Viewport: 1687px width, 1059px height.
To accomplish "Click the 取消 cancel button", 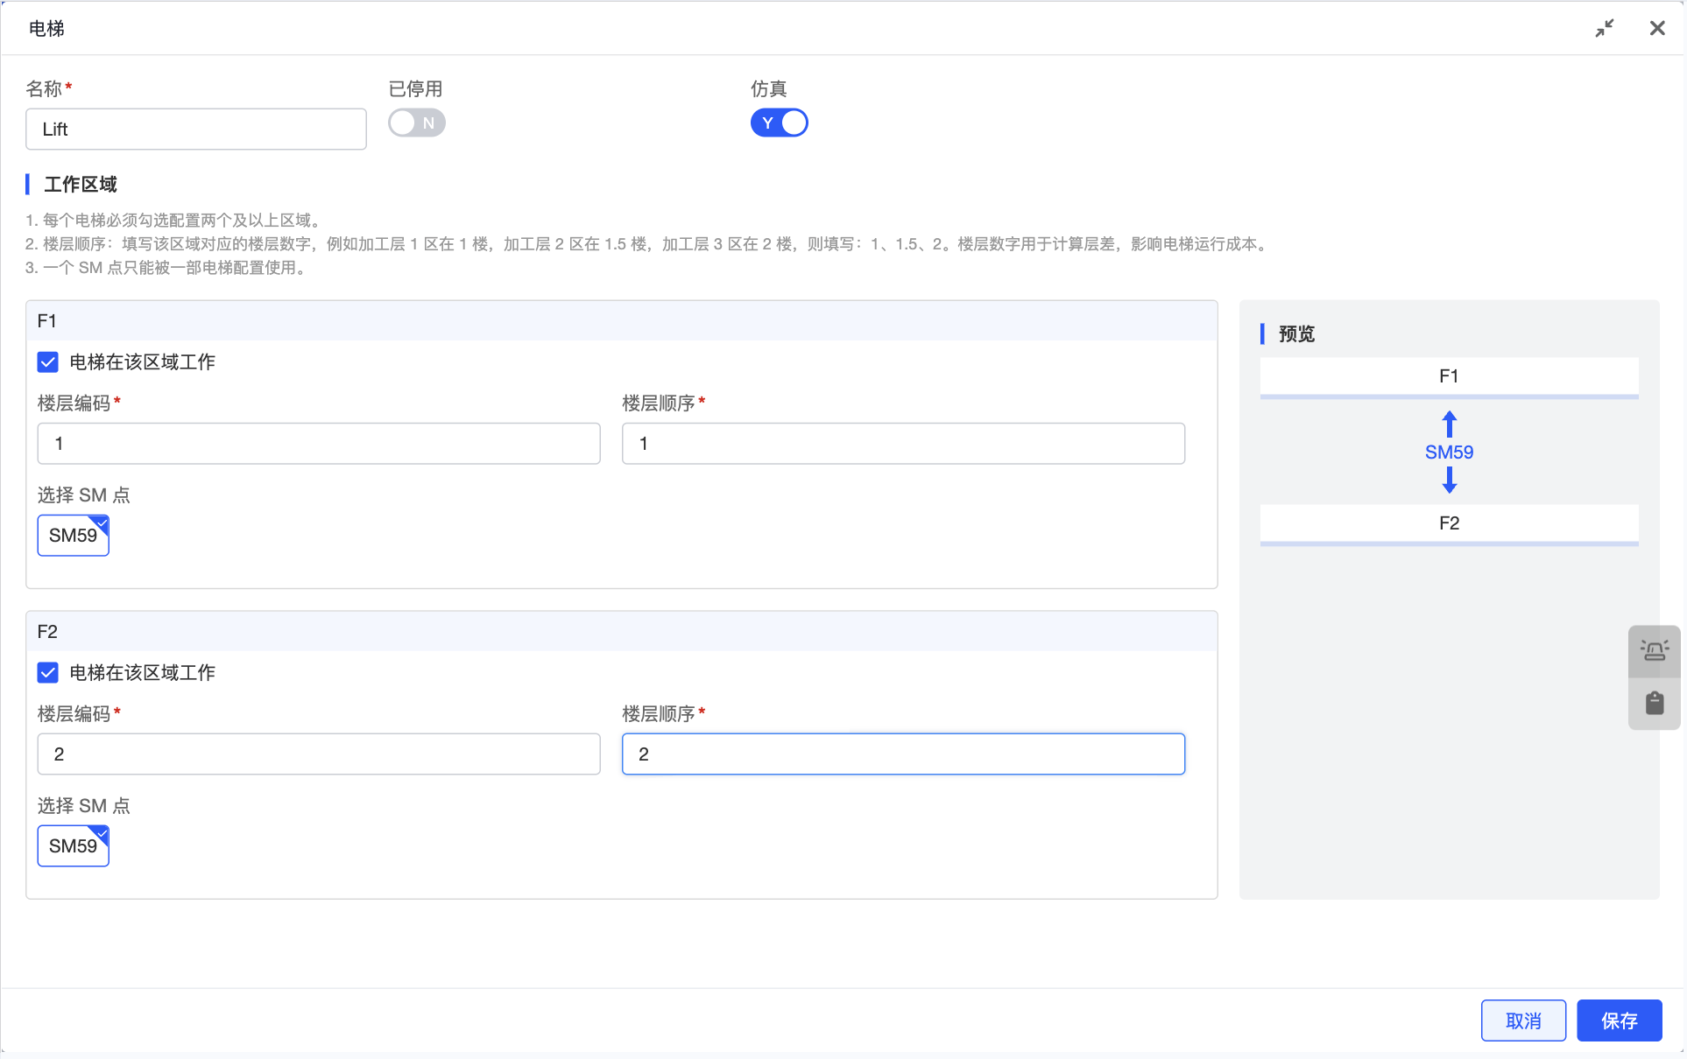I will pyautogui.click(x=1523, y=1020).
